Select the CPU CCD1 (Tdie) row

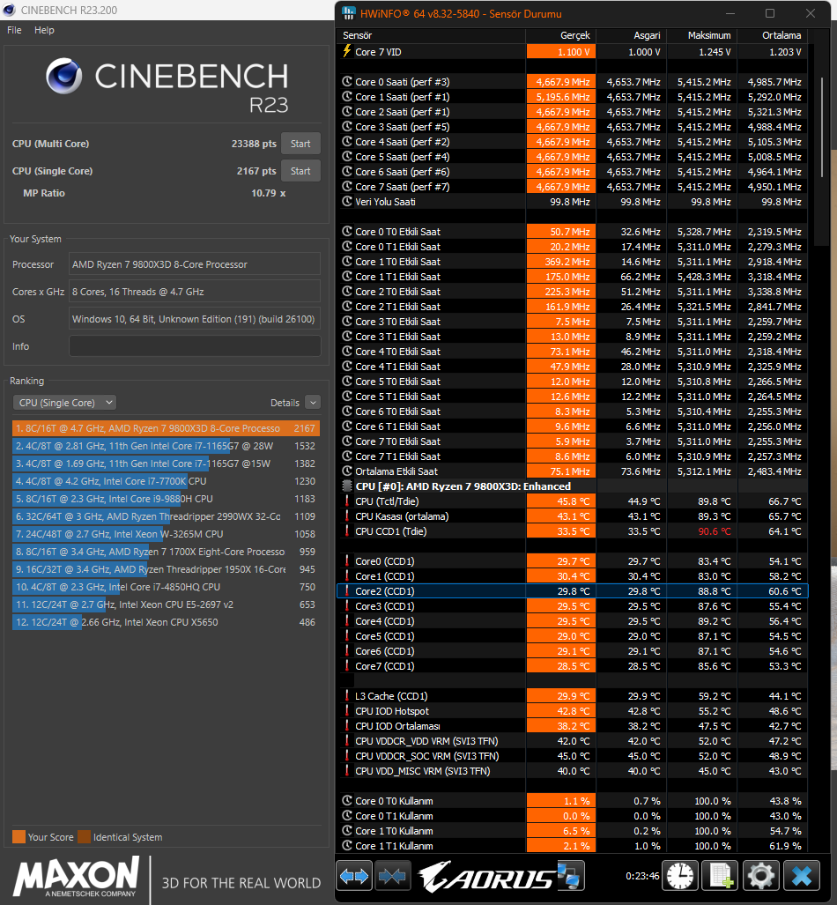coord(572,531)
